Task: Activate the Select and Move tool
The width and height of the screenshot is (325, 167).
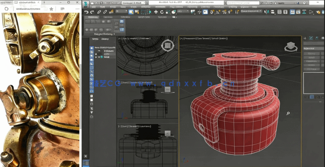Action: (x=156, y=12)
